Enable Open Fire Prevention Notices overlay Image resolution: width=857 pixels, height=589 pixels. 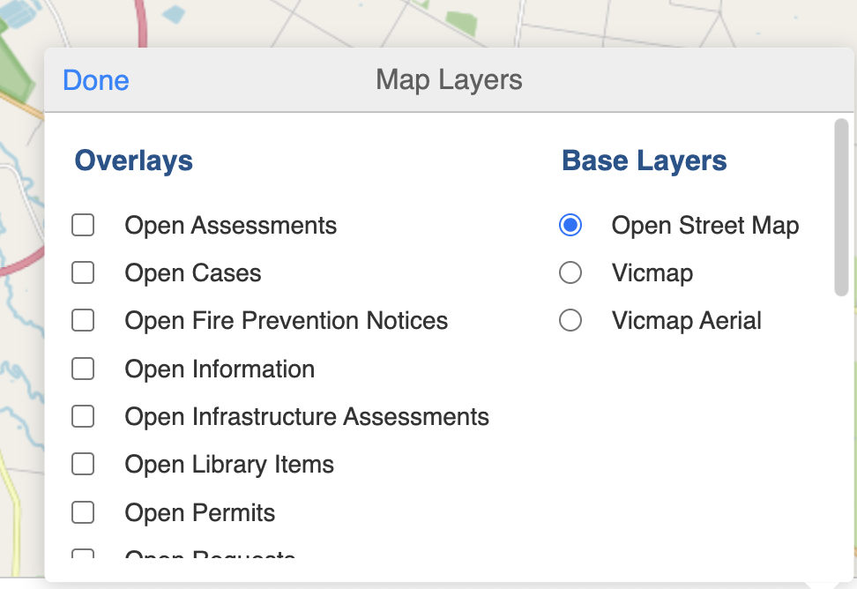[x=82, y=320]
